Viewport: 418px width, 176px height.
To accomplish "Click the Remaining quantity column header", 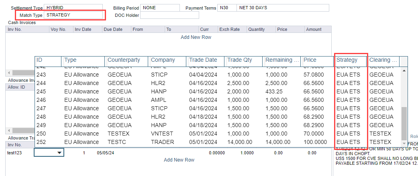I will (x=281, y=60).
